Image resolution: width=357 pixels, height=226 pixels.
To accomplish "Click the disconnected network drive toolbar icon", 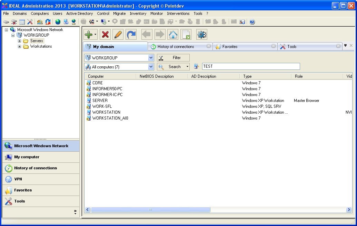I will pos(14,22).
